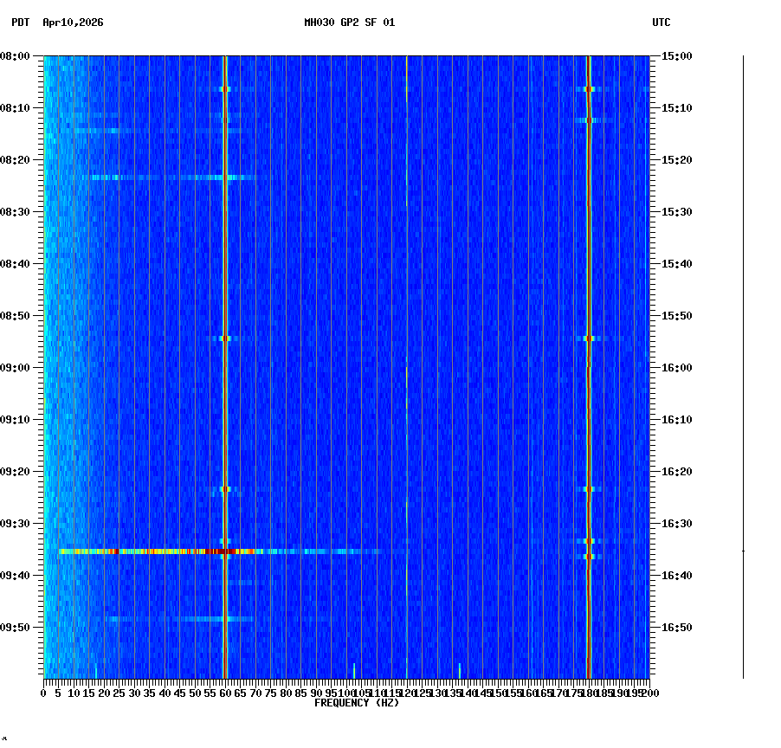Click the 60 Hz power-line spectral band

[x=224, y=346]
